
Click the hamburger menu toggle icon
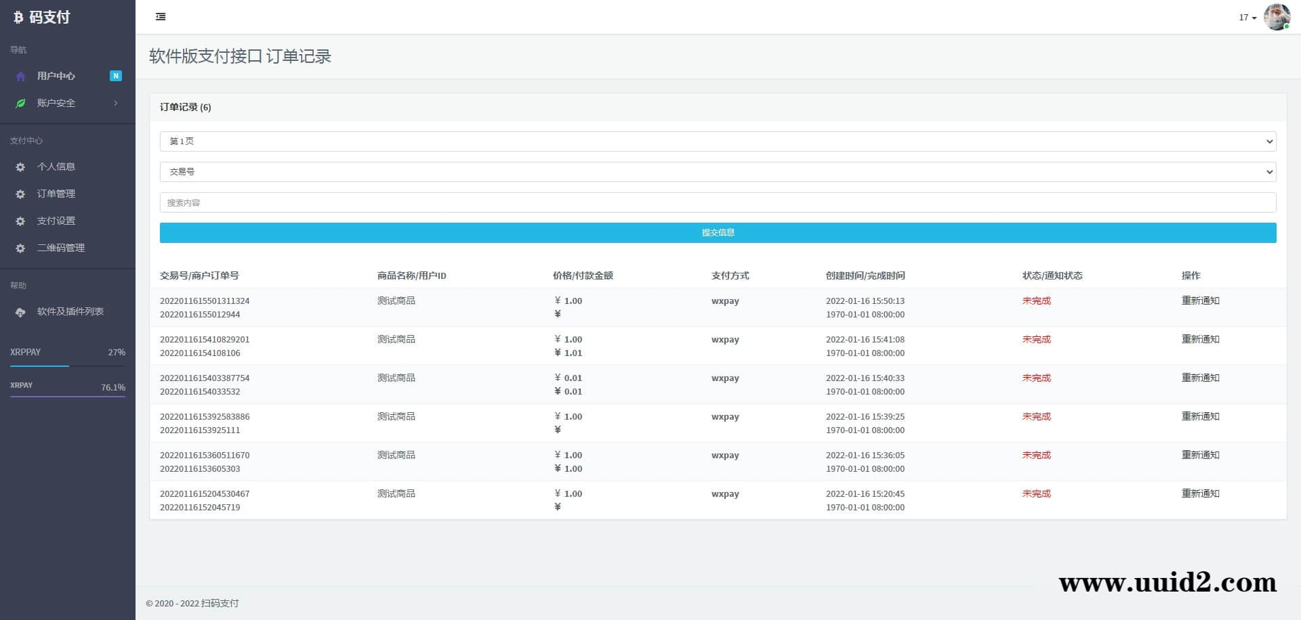click(161, 17)
